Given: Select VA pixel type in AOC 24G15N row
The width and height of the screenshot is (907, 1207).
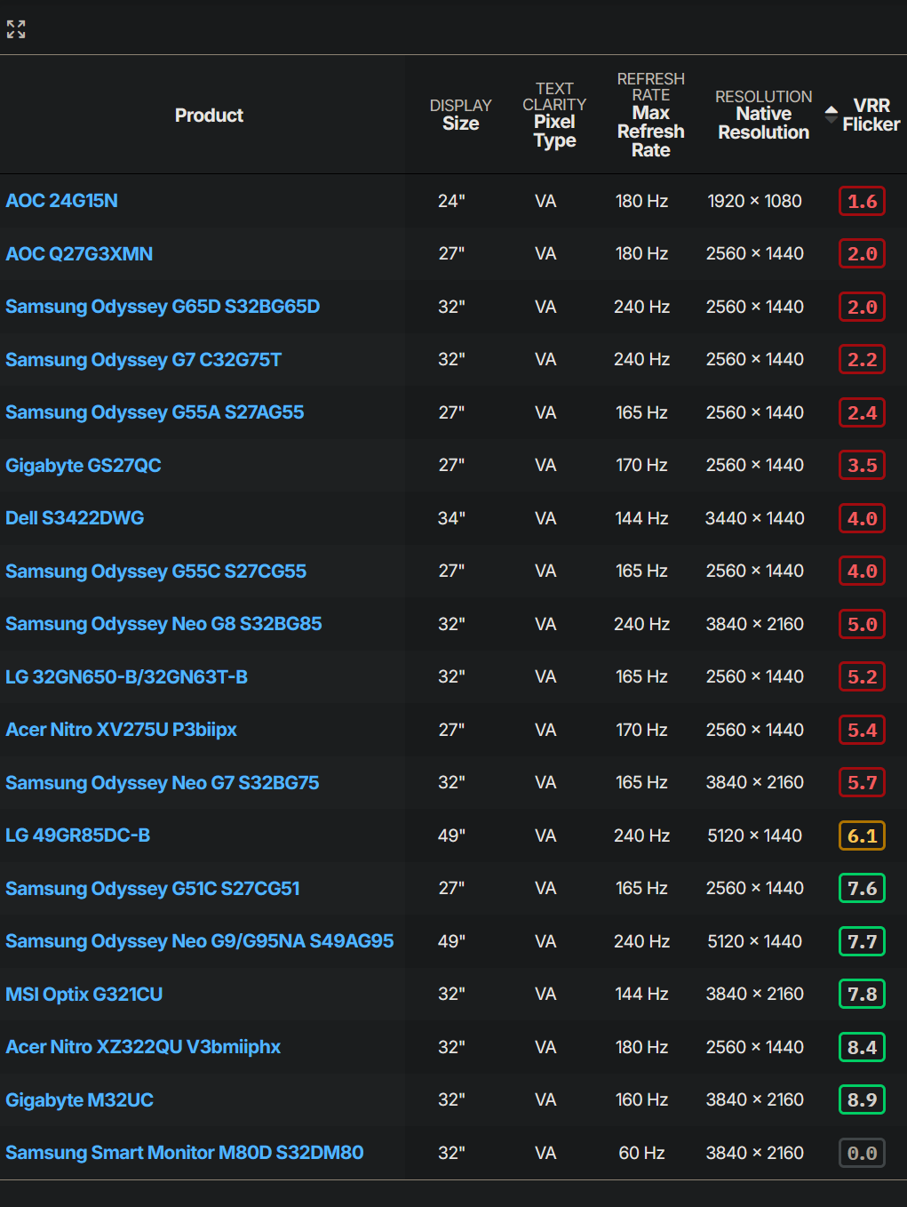Looking at the screenshot, I should pyautogui.click(x=545, y=201).
